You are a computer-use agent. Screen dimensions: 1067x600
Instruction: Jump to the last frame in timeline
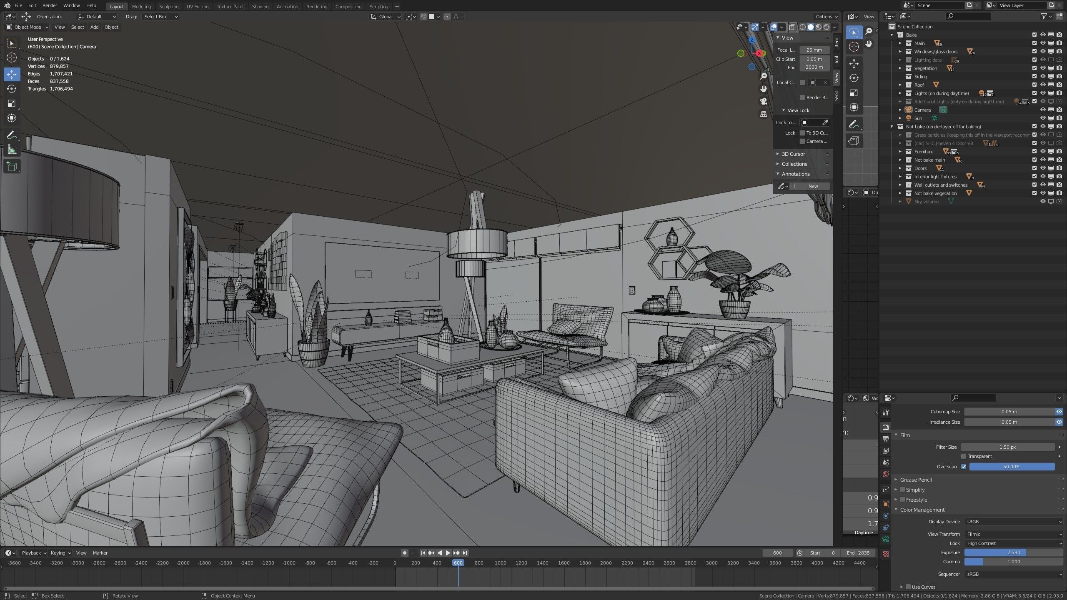click(465, 553)
